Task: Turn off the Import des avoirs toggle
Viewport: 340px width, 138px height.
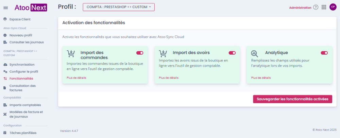Action: pyautogui.click(x=232, y=53)
